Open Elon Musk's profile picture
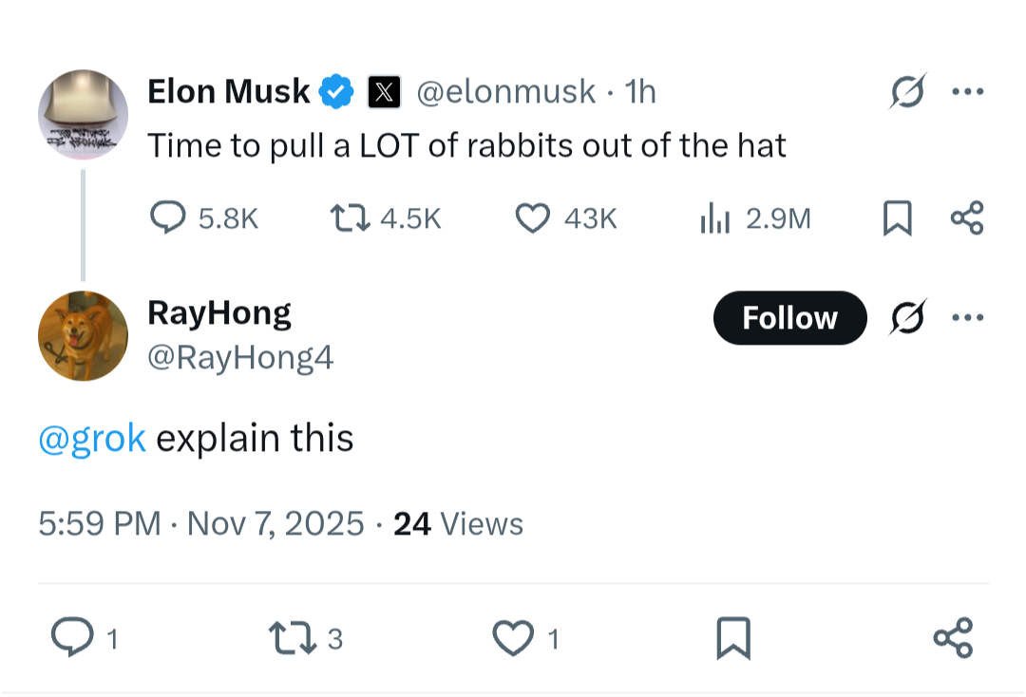Screen dimensions: 1026x697 [x=83, y=114]
